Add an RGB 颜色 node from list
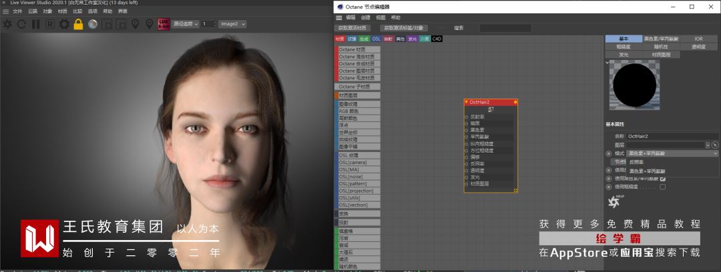 tap(357, 111)
